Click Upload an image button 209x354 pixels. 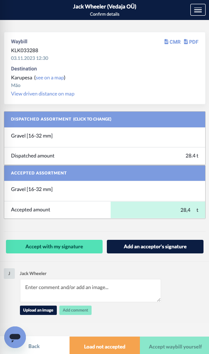pyautogui.click(x=38, y=310)
